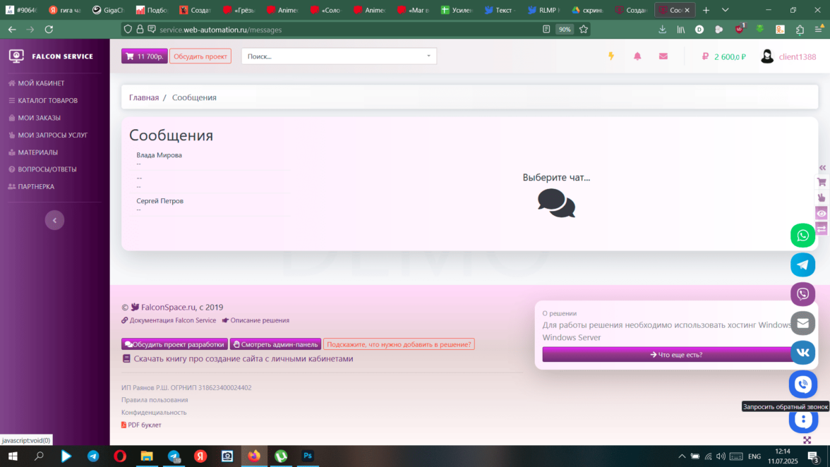Click Обсудить проект разработки button

pos(175,344)
